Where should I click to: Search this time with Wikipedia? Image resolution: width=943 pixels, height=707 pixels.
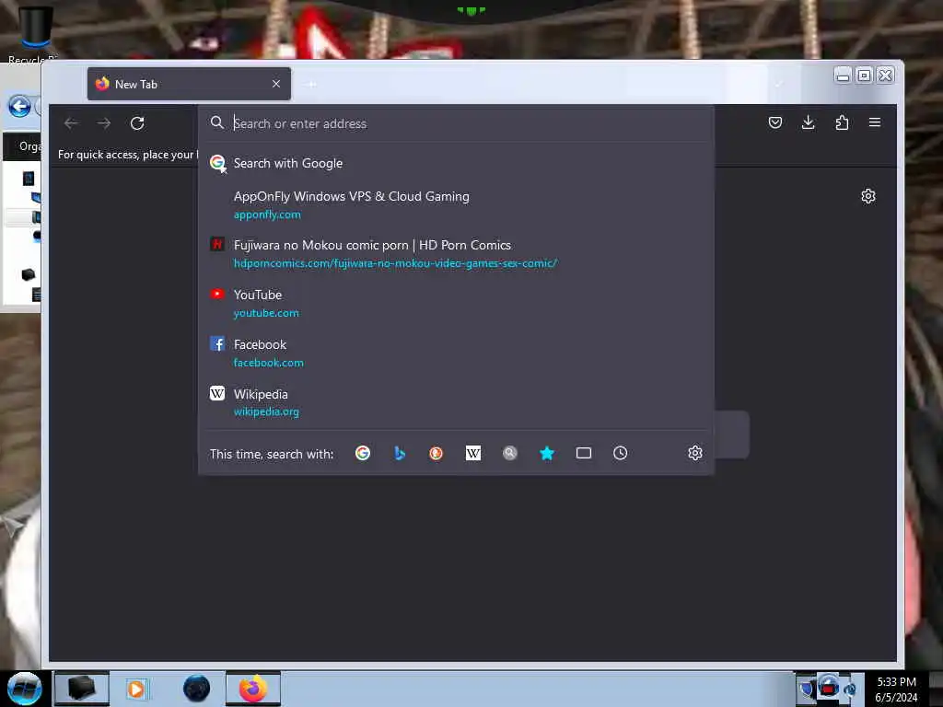point(473,453)
